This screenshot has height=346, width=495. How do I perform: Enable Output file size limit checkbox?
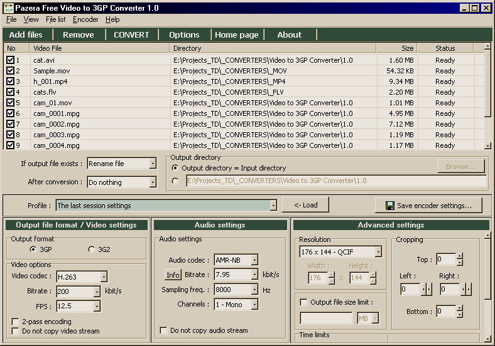click(303, 303)
